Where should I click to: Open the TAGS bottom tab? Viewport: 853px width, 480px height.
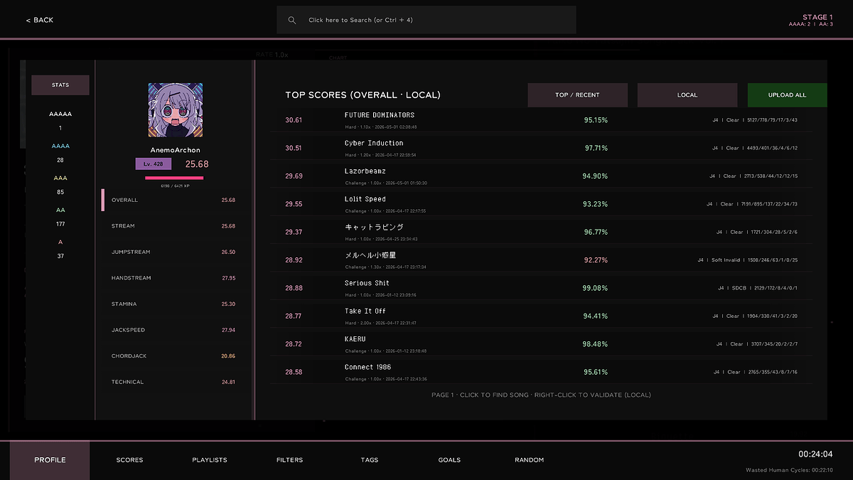[x=370, y=460]
